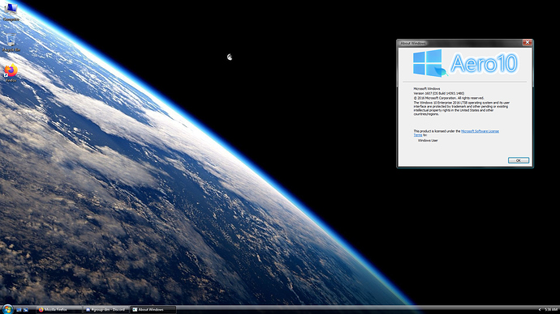
Task: Click the Firefox icon in the taskbar
Action: pyautogui.click(x=41, y=310)
